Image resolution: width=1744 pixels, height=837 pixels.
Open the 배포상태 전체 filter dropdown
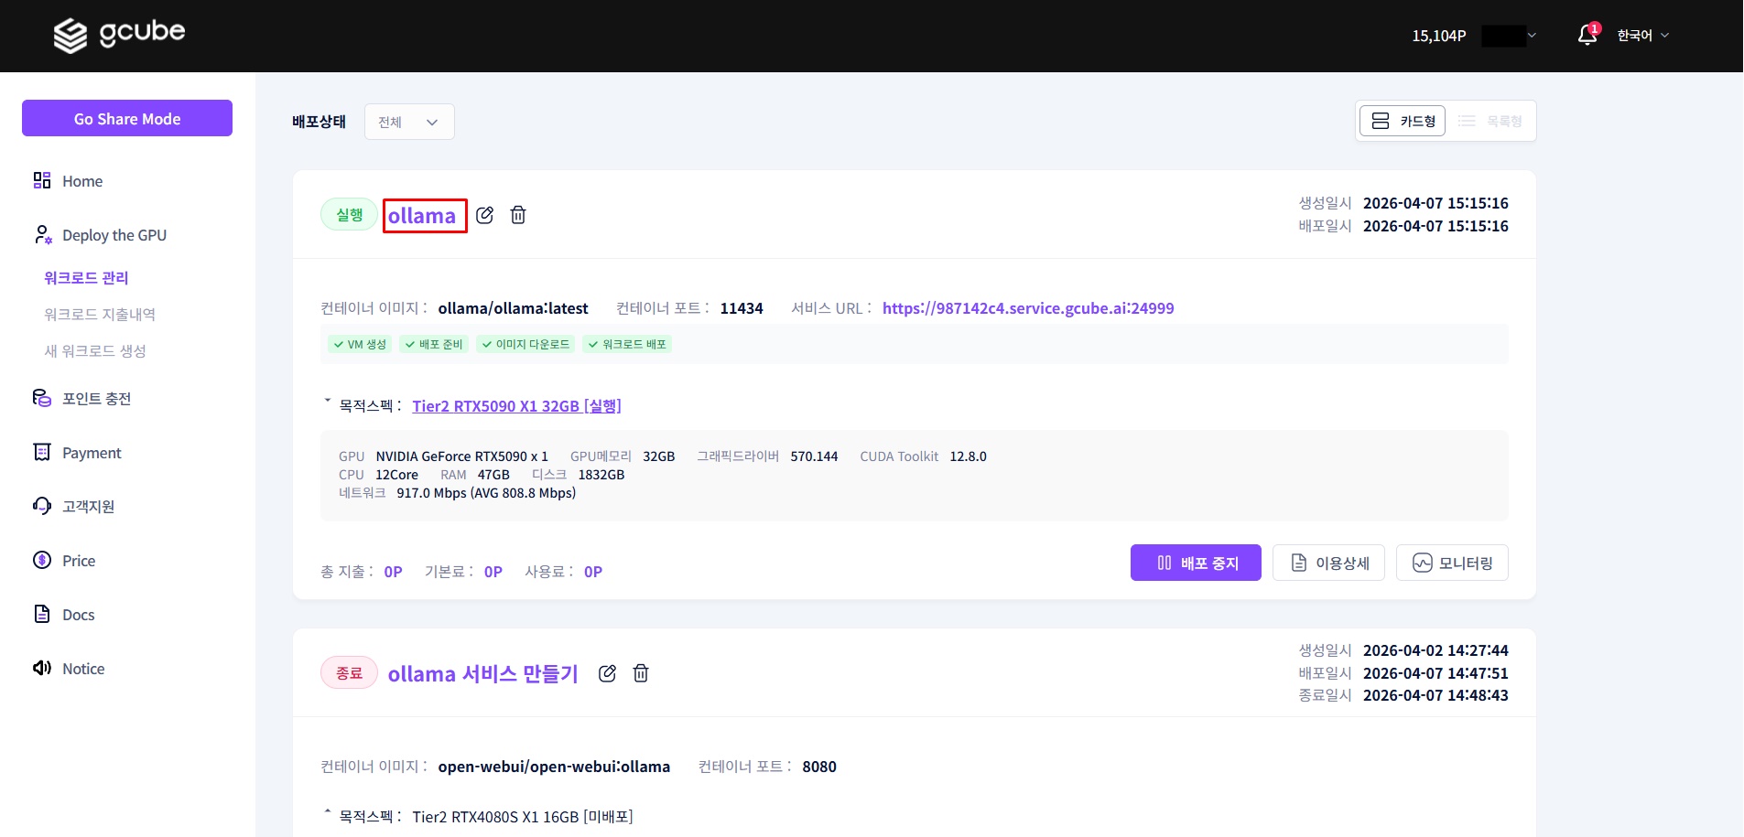[409, 122]
